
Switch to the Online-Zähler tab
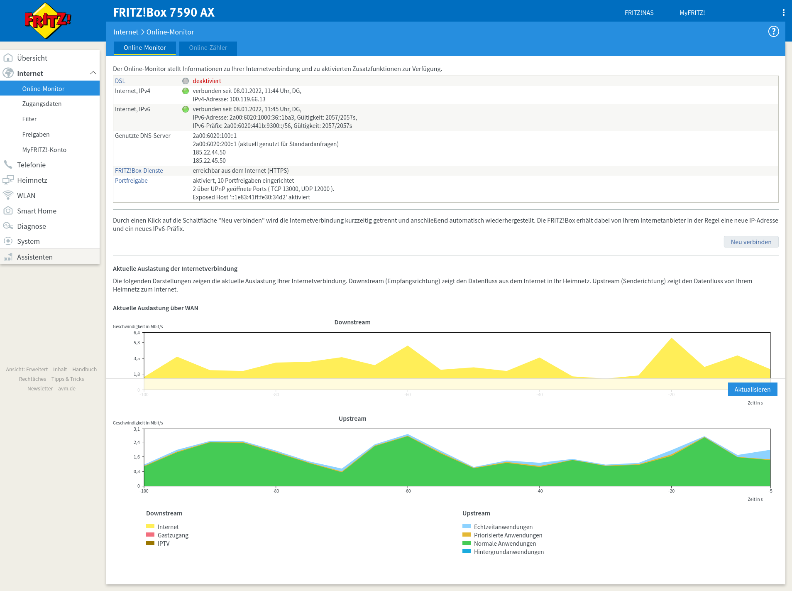click(208, 48)
